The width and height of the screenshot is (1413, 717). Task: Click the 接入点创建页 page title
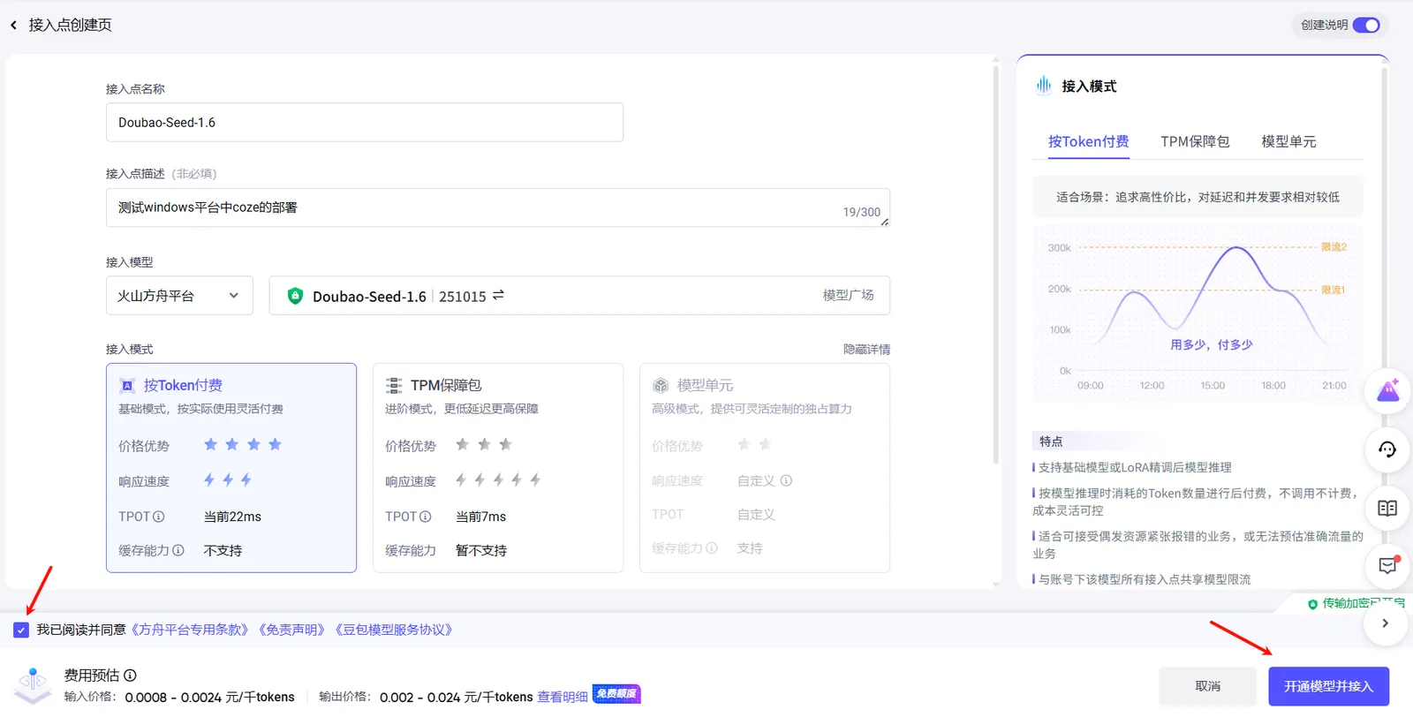coord(71,25)
